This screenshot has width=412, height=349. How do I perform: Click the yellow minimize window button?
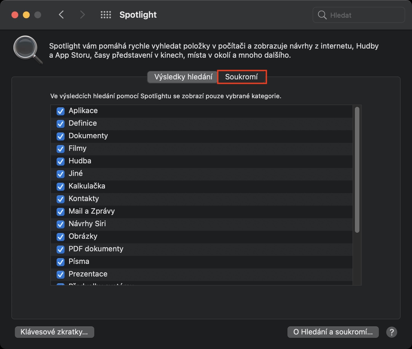click(x=26, y=15)
